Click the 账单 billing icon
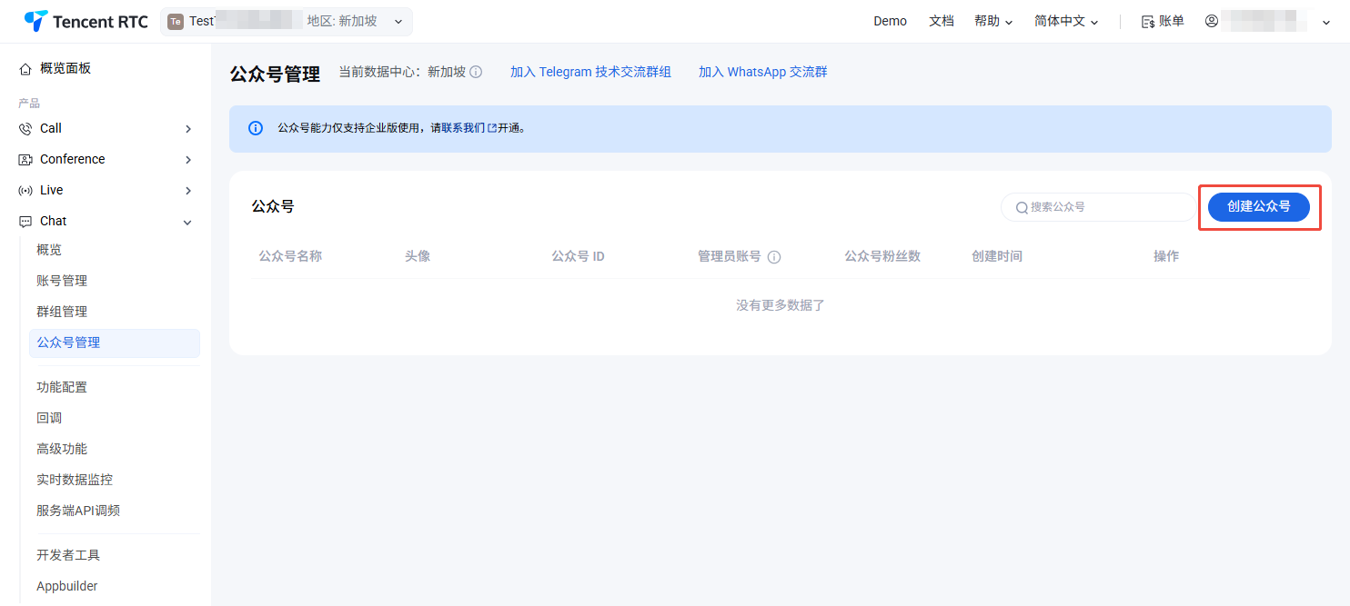This screenshot has width=1350, height=606. (1148, 22)
